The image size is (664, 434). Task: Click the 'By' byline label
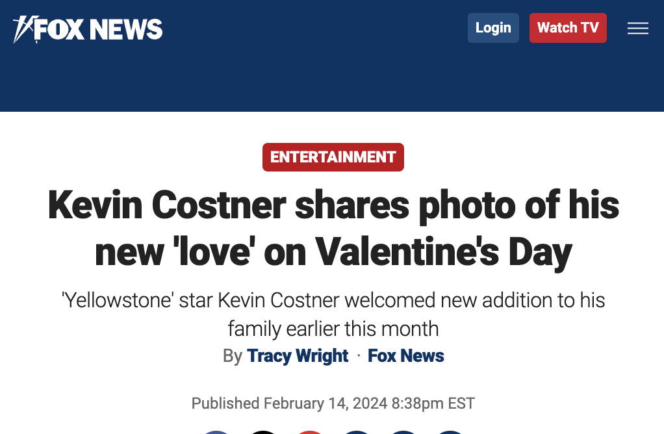[x=232, y=356]
